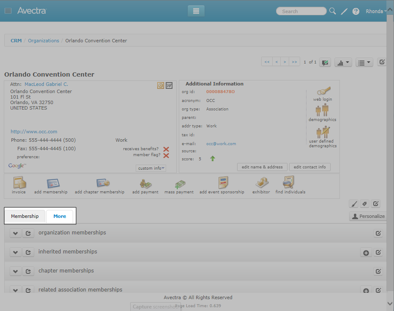
Task: Open help via question mark icon
Action: point(356,11)
